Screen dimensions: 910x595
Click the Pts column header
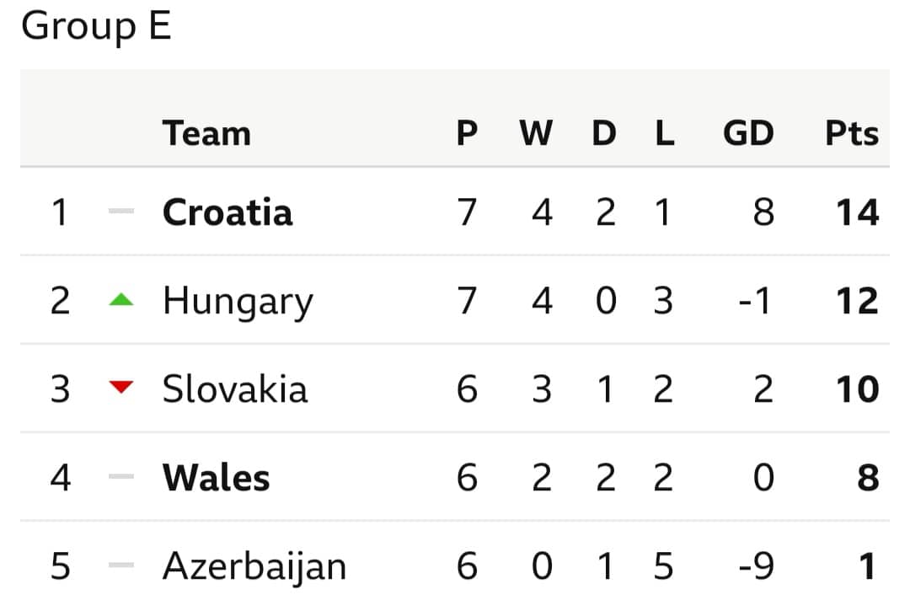852,133
